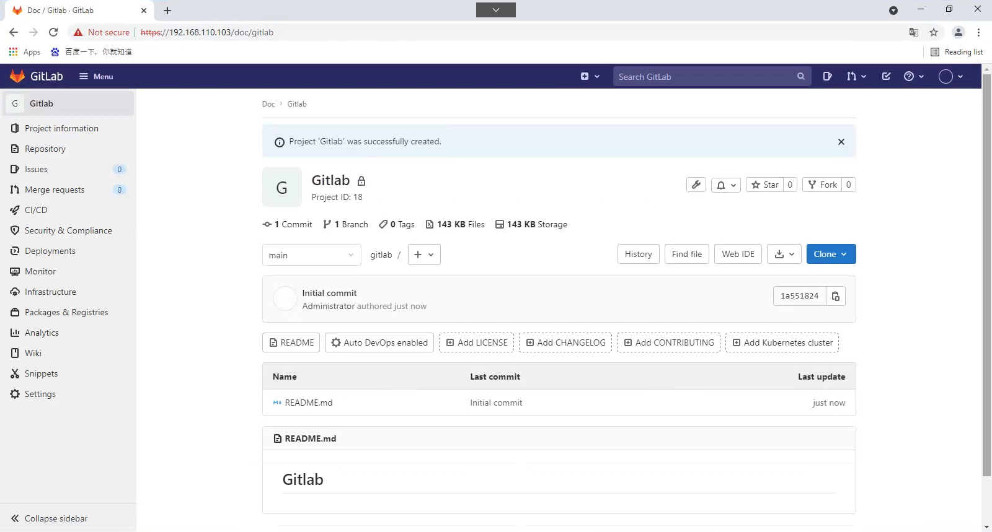
Task: Click the Packages & Registries sidebar icon
Action: tap(15, 312)
